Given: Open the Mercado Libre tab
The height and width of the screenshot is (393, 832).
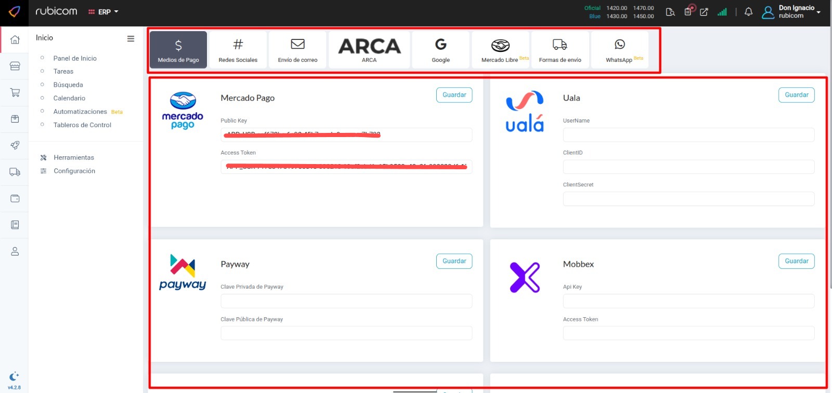Looking at the screenshot, I should [501, 50].
